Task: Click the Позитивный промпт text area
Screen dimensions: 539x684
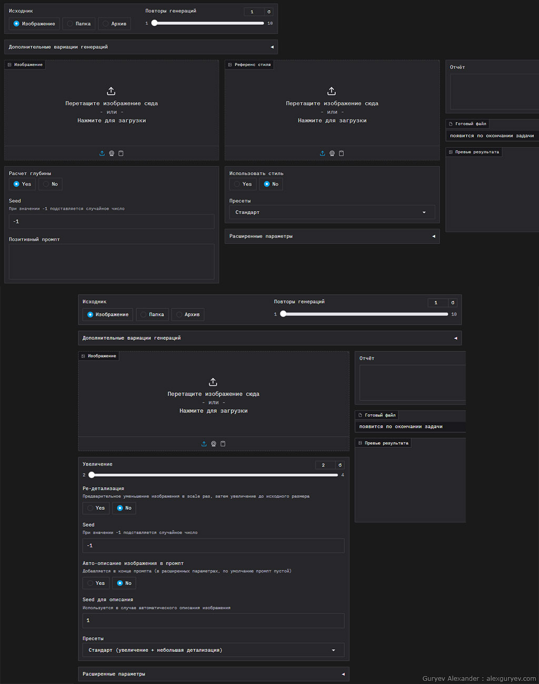Action: (x=112, y=261)
